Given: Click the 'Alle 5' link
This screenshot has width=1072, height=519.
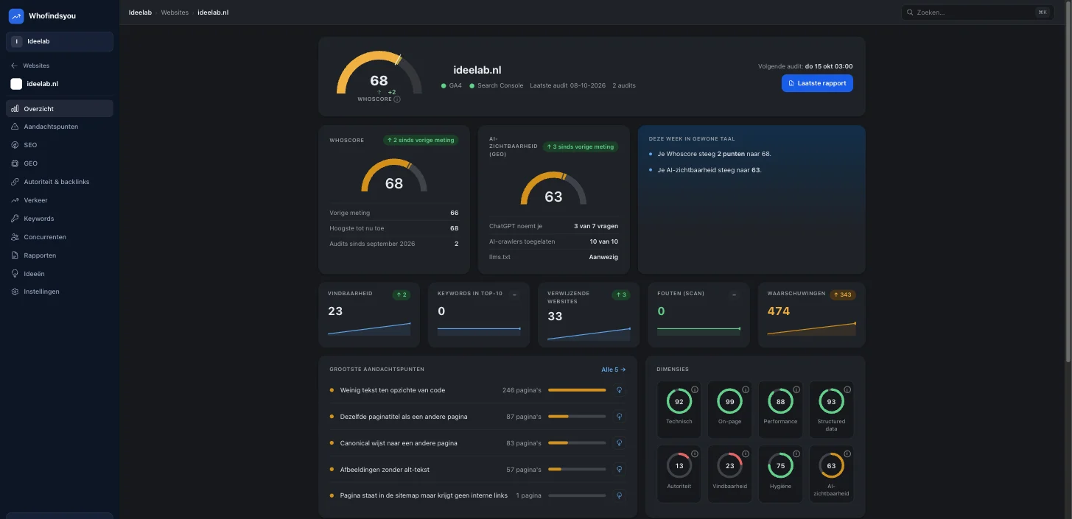Looking at the screenshot, I should click(x=613, y=370).
